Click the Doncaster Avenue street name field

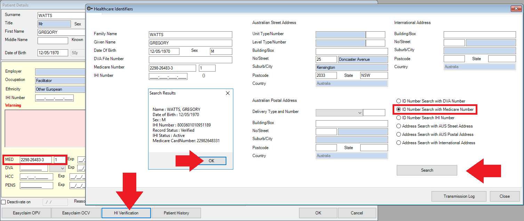(x=363, y=59)
